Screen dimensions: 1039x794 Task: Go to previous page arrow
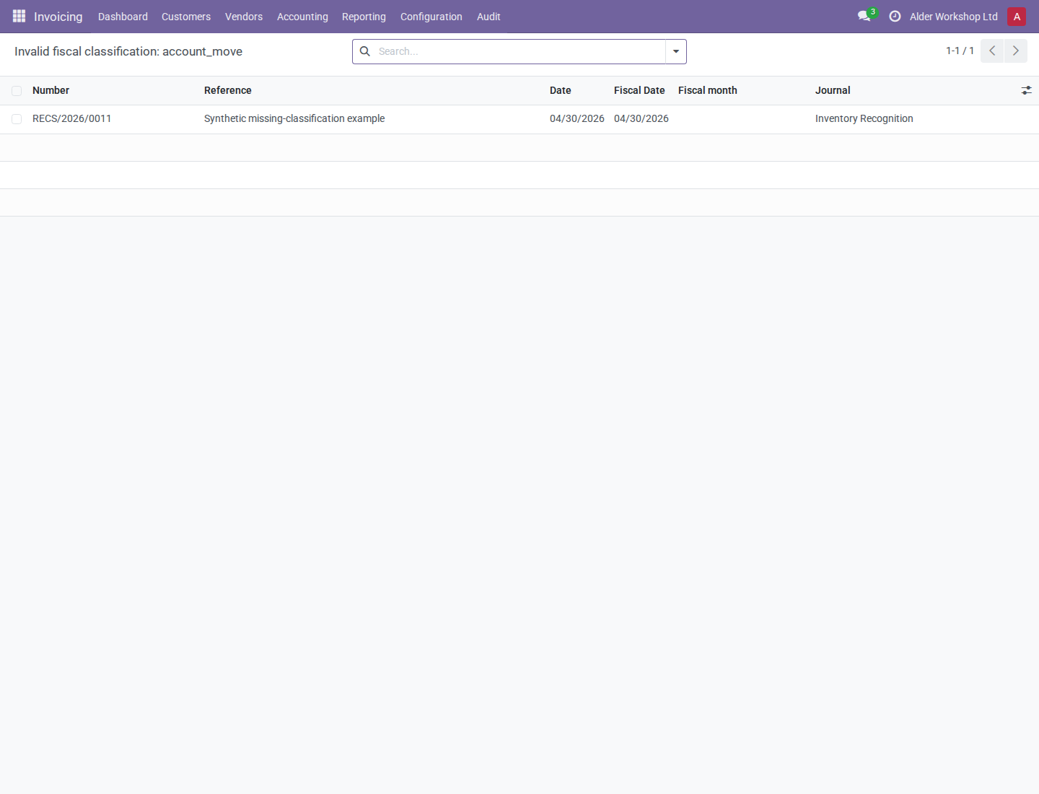click(992, 51)
